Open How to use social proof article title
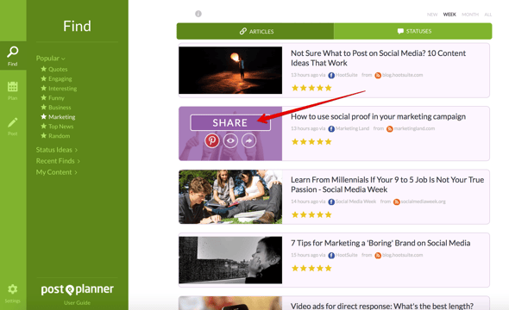 [378, 116]
